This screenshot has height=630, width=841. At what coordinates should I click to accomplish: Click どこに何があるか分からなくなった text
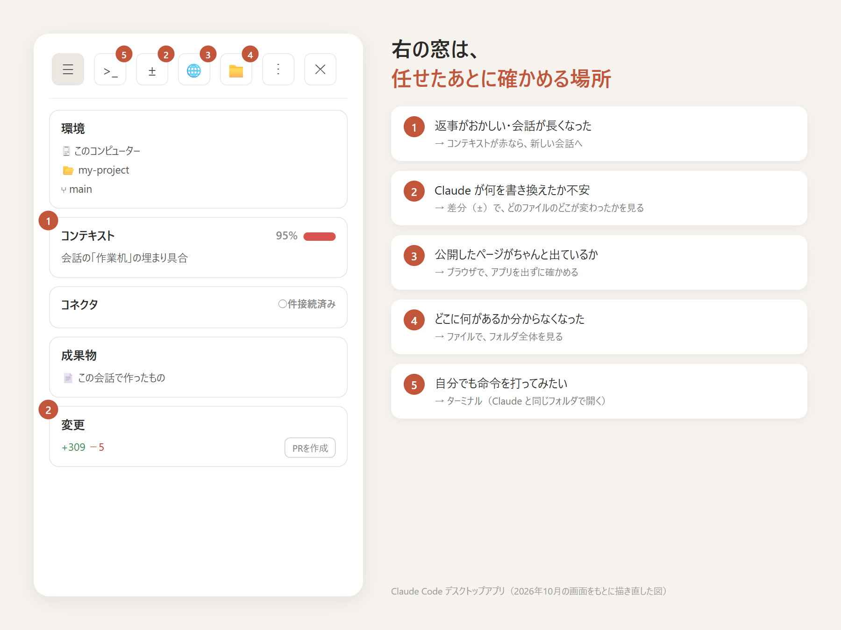[x=509, y=319]
